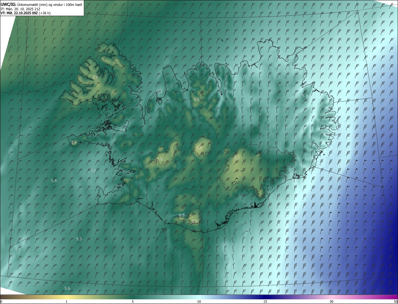Click the 2.9 value on the Westfjords
This screenshot has width=398, height=304.
click(x=95, y=77)
